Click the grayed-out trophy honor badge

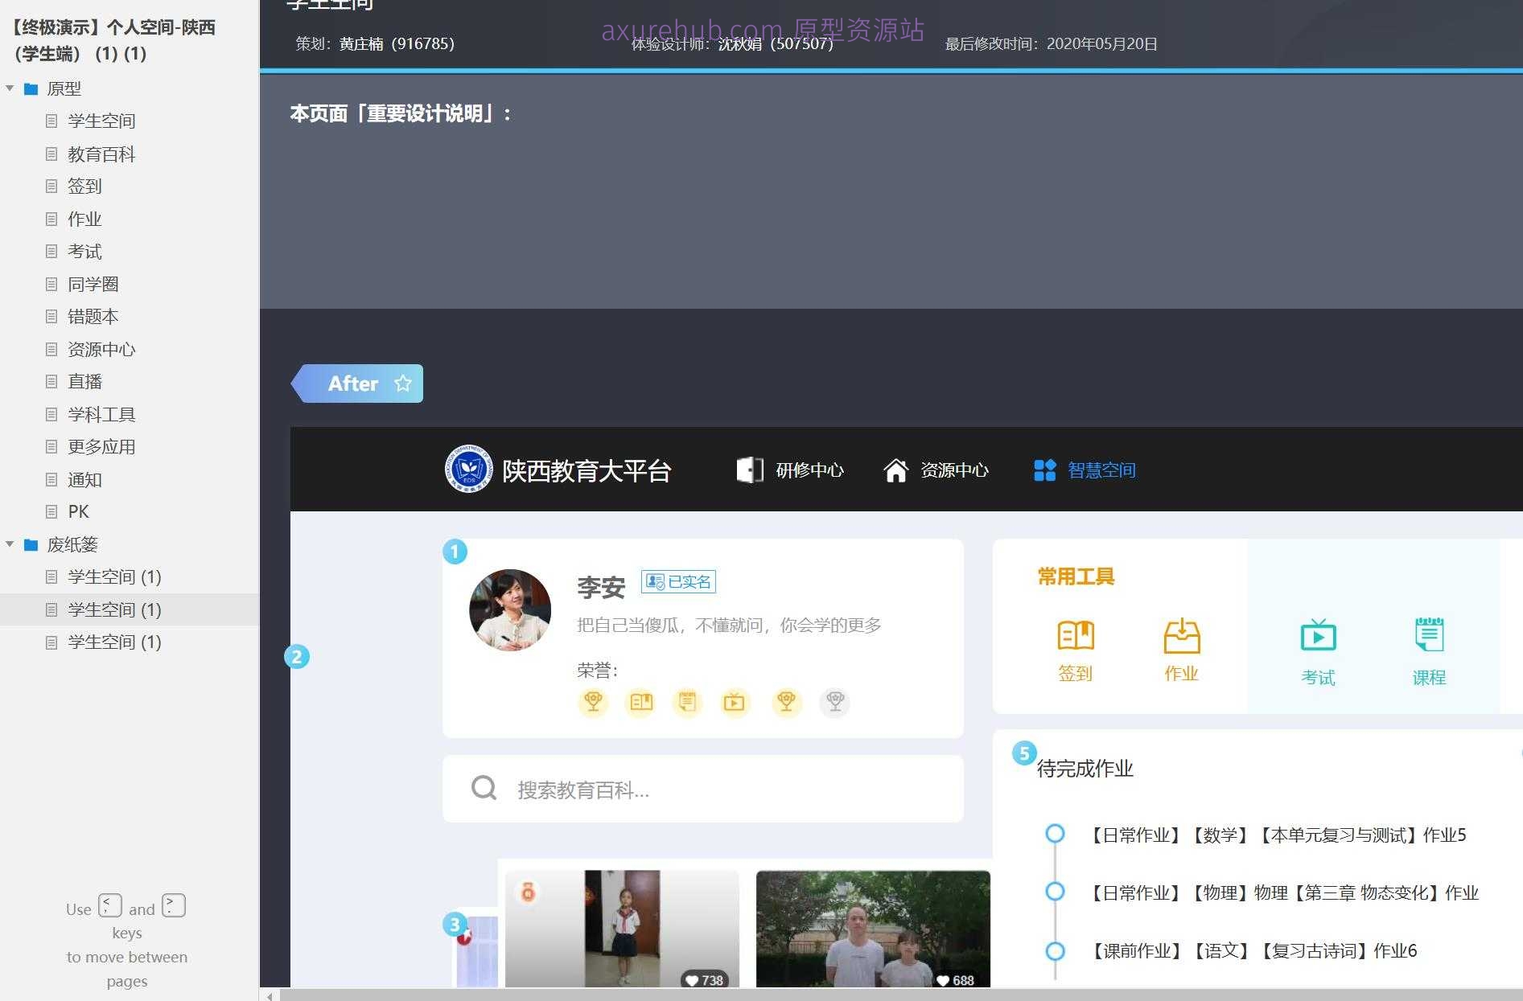click(x=834, y=702)
